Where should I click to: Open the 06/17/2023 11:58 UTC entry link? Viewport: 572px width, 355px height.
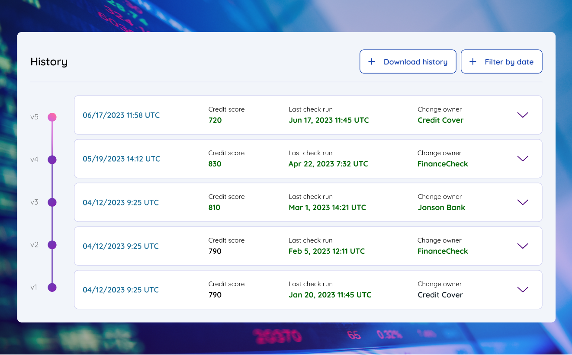(x=121, y=115)
